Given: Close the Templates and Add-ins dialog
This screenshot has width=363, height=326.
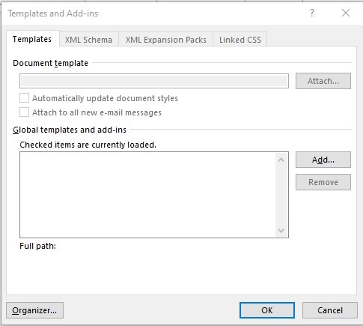Looking at the screenshot, I should click(x=346, y=13).
